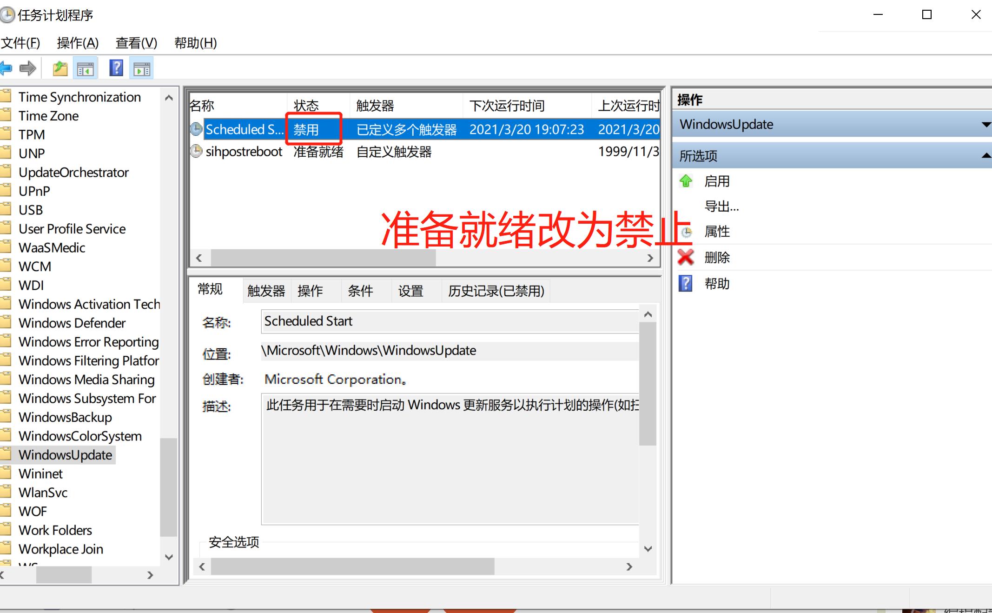Click the green up-arrow 启用 icon

(686, 181)
